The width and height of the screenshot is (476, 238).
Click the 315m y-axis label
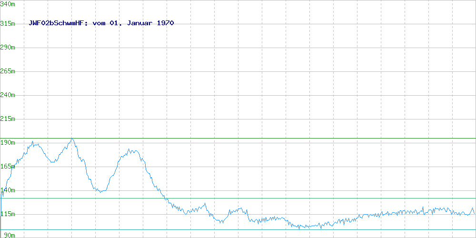coord(8,24)
